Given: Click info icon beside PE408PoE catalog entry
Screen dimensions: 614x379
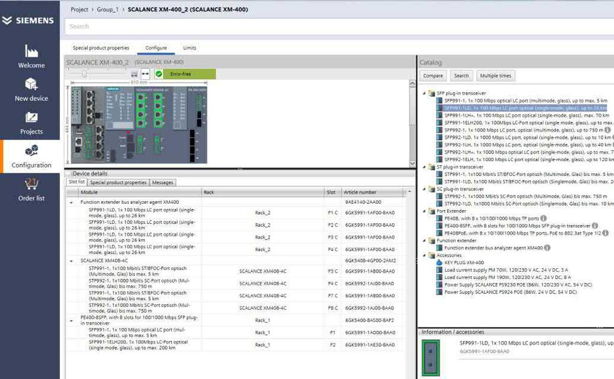Looking at the screenshot, I should coord(606,233).
